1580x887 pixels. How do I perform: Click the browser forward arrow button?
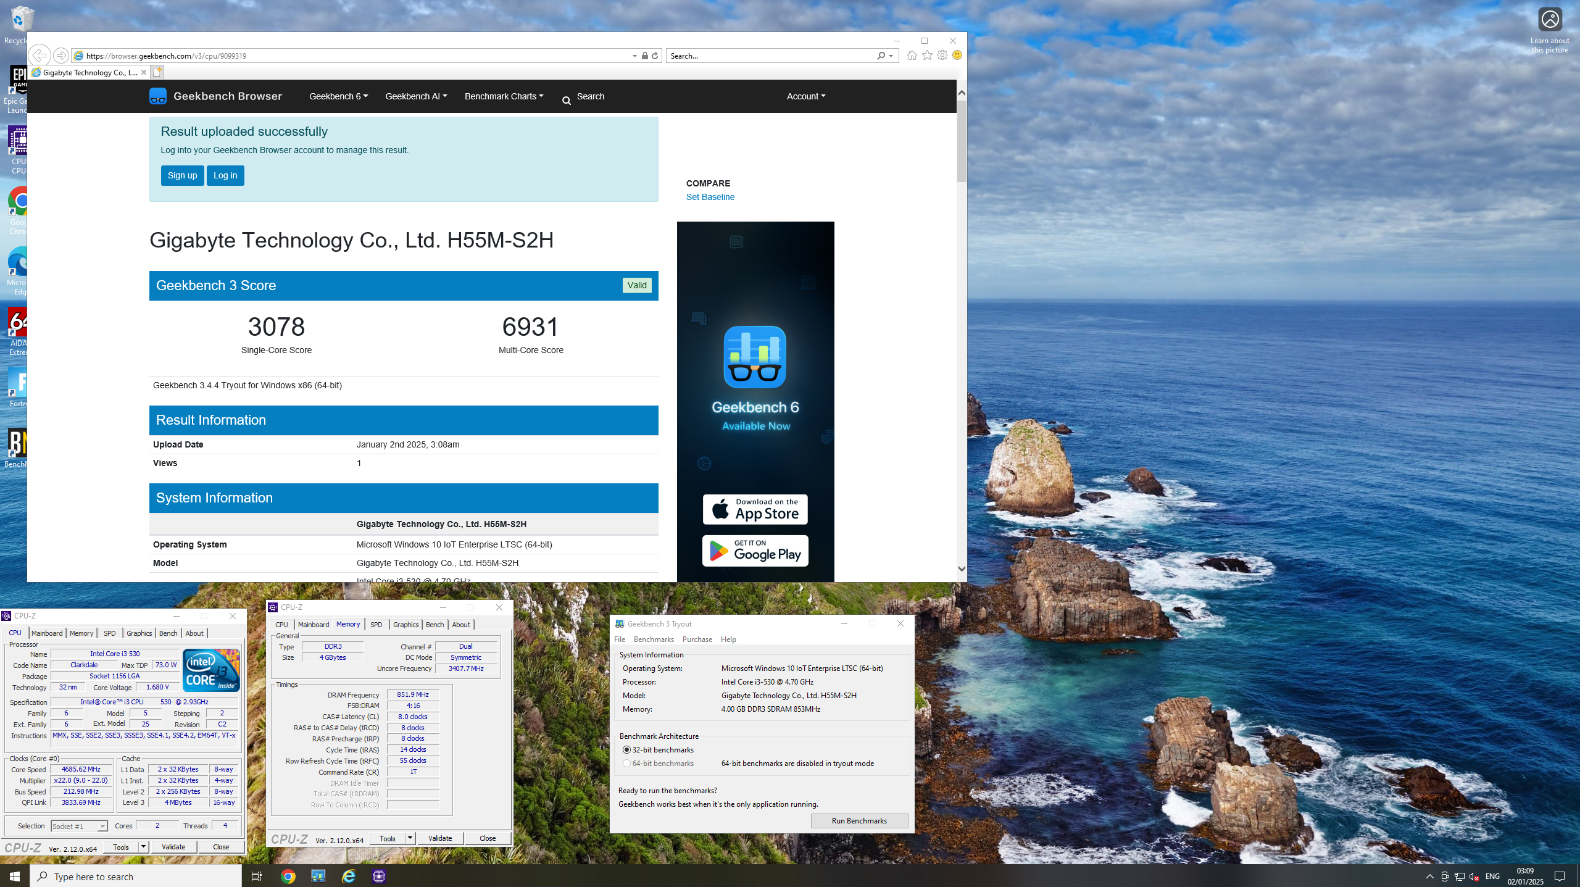60,56
